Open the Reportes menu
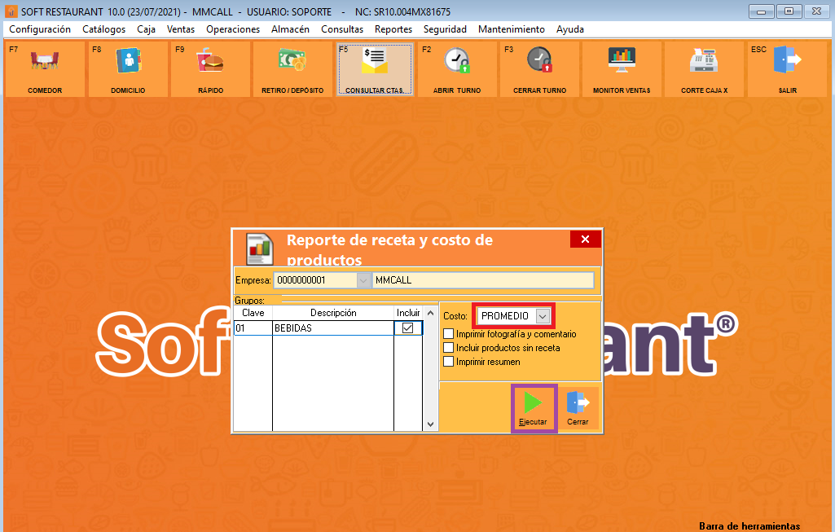Image resolution: width=835 pixels, height=532 pixels. click(393, 29)
